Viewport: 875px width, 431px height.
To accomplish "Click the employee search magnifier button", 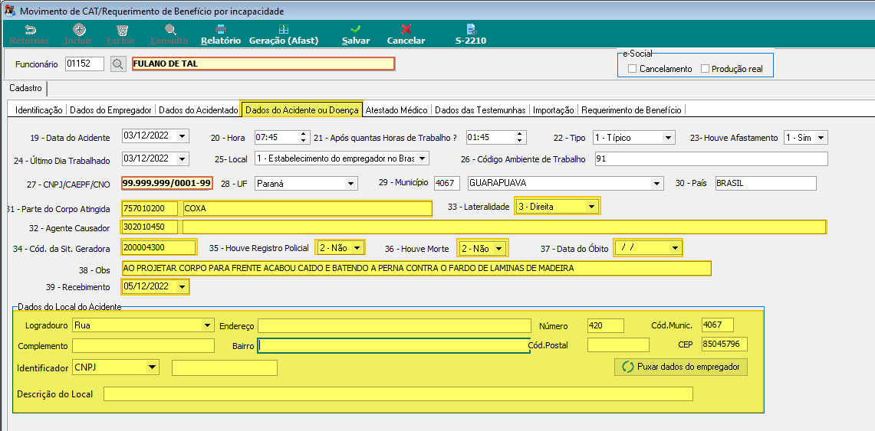I will click(x=118, y=64).
